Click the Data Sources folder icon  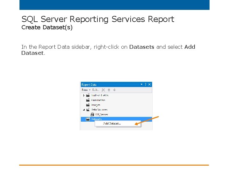click(88, 110)
